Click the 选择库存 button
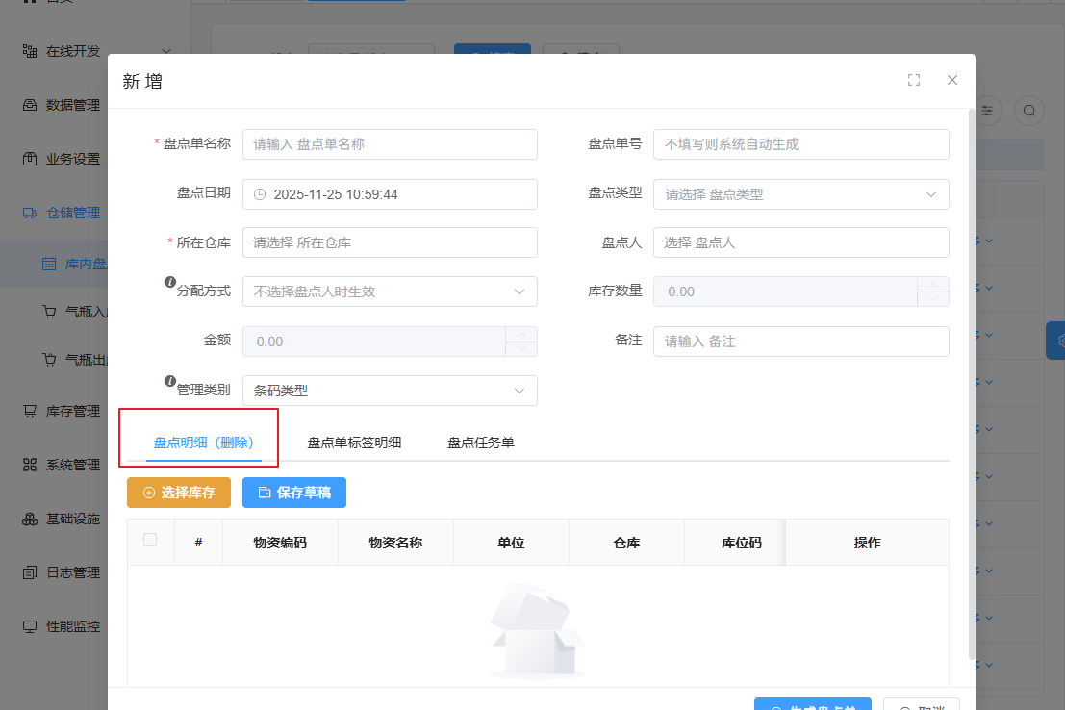This screenshot has width=1065, height=710. 179,493
